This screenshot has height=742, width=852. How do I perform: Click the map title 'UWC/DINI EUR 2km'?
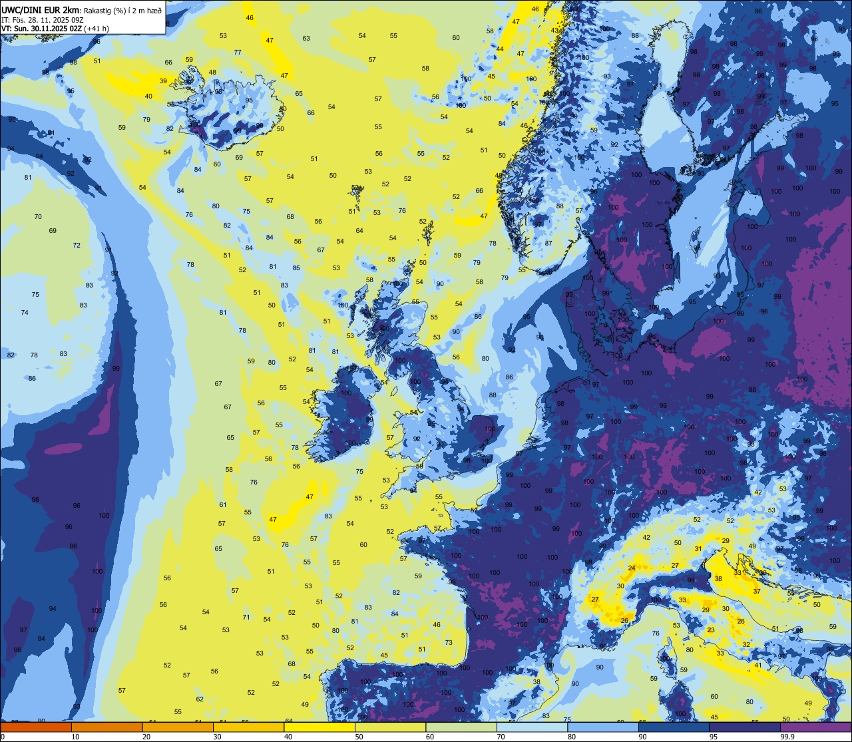tap(40, 9)
